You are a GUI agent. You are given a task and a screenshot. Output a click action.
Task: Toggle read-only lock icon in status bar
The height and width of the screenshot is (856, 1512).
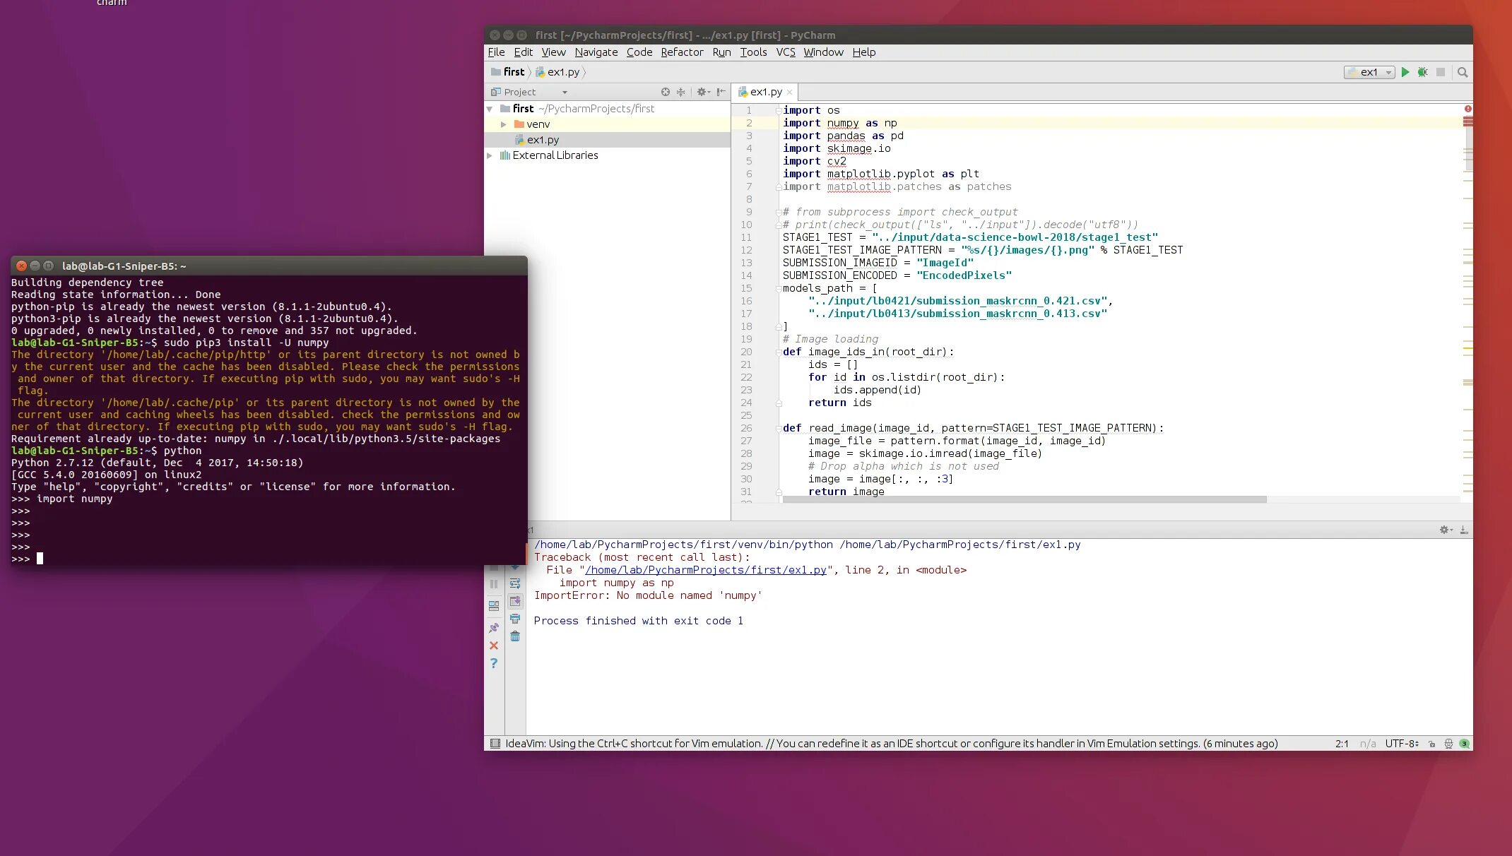tap(1432, 744)
